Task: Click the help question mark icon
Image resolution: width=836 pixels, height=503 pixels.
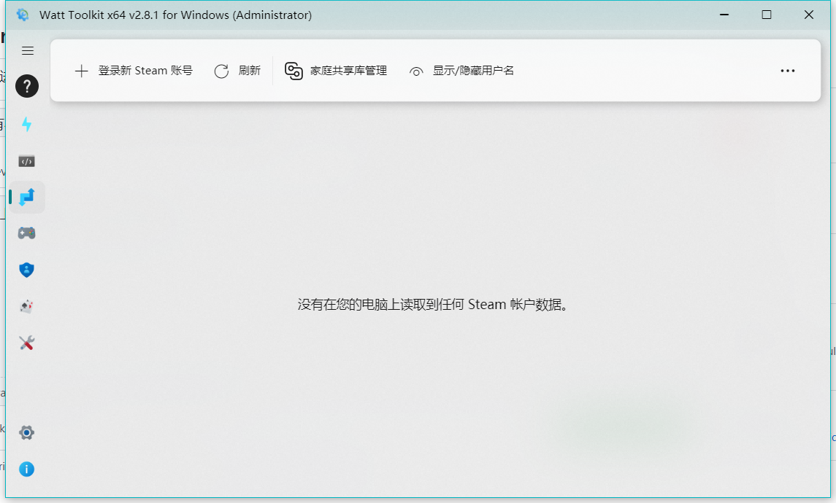Action: pyautogui.click(x=27, y=86)
